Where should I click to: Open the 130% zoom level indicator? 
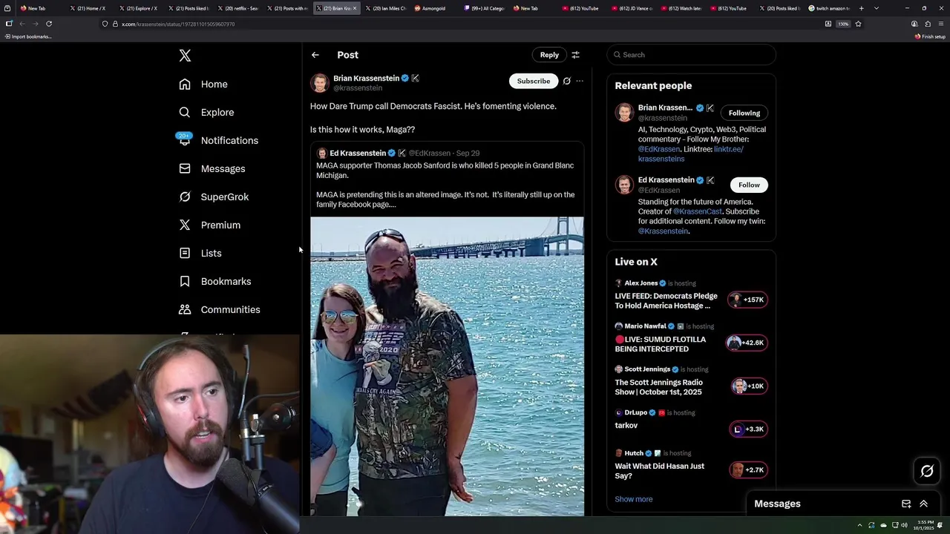coord(843,24)
